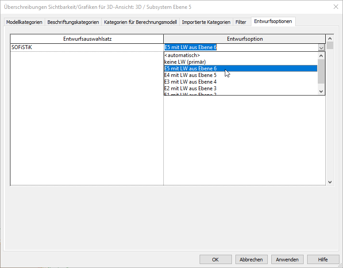Click dropdown list scroll-down arrow
This screenshot has height=268, width=343.
[x=321, y=91]
